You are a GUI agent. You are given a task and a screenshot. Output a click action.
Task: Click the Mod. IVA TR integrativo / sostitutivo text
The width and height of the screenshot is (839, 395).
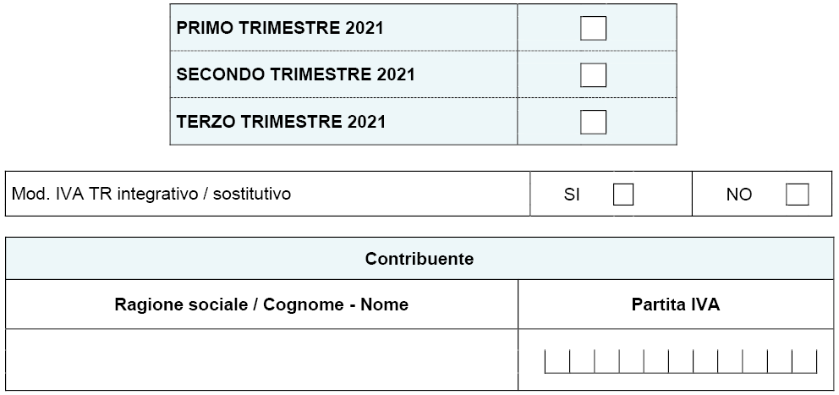[x=151, y=194]
